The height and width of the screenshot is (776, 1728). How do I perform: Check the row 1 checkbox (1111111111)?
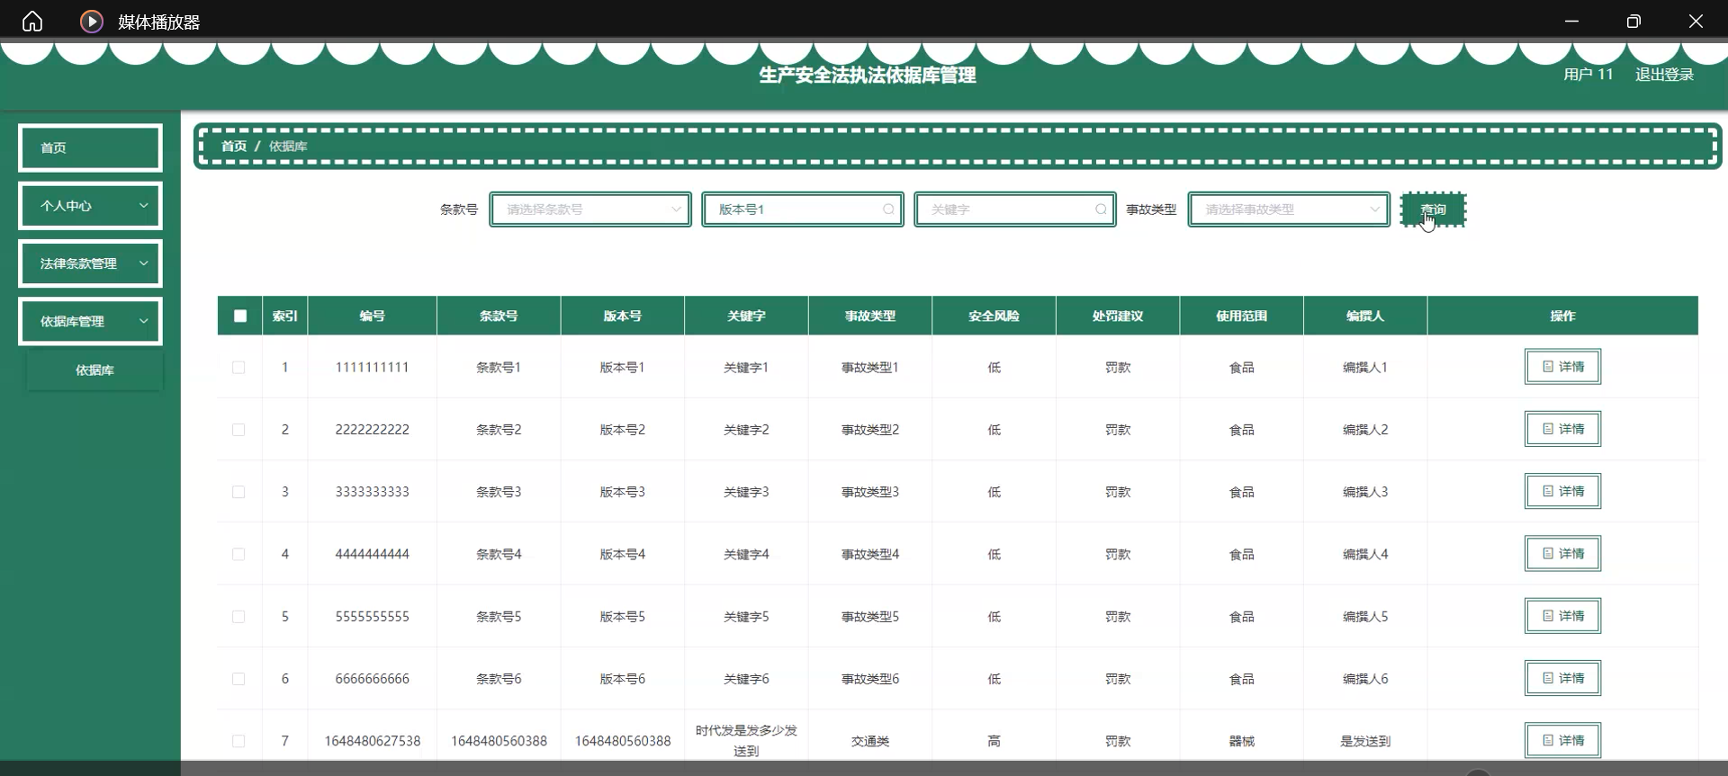tap(238, 368)
